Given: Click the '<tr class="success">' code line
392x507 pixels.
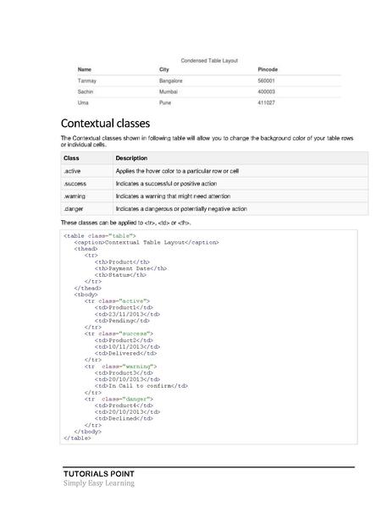Looking at the screenshot, I should click(119, 333).
